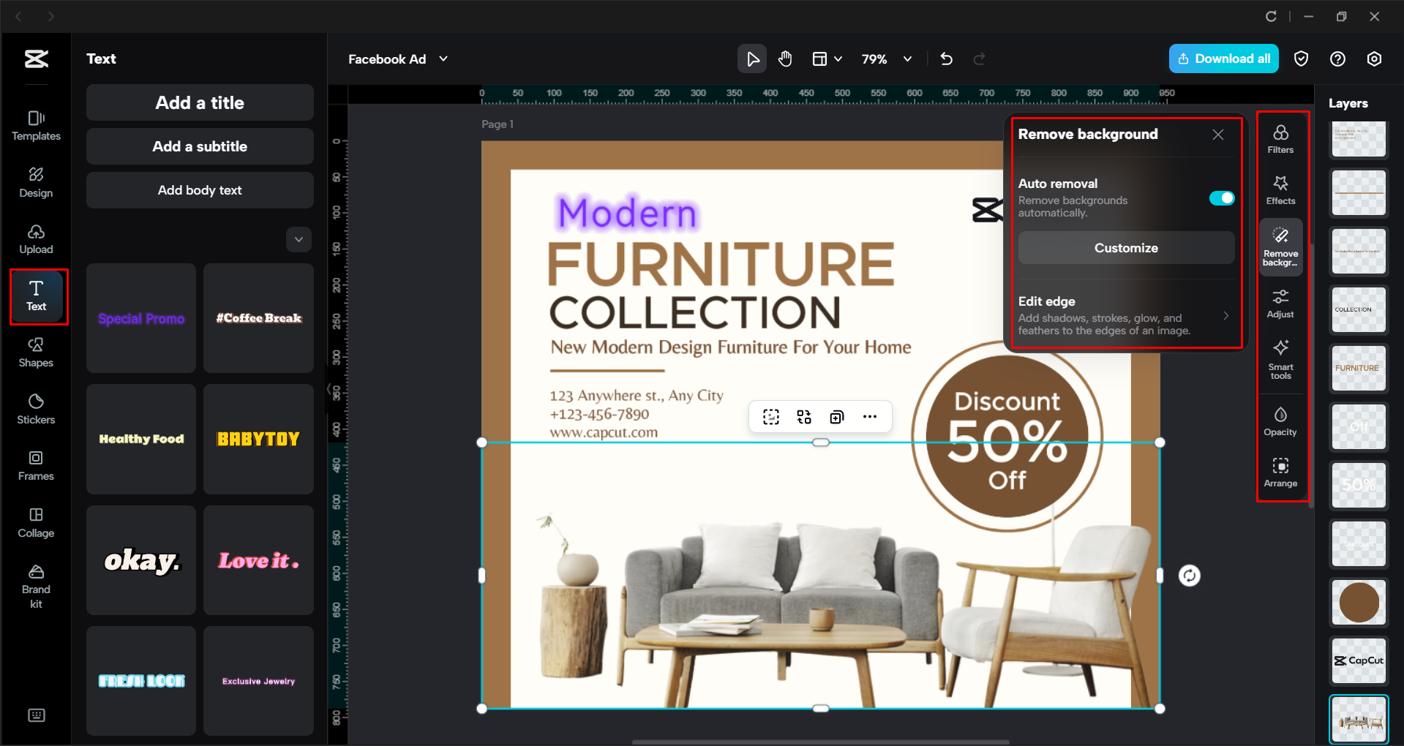Click the Customize button

click(x=1125, y=247)
